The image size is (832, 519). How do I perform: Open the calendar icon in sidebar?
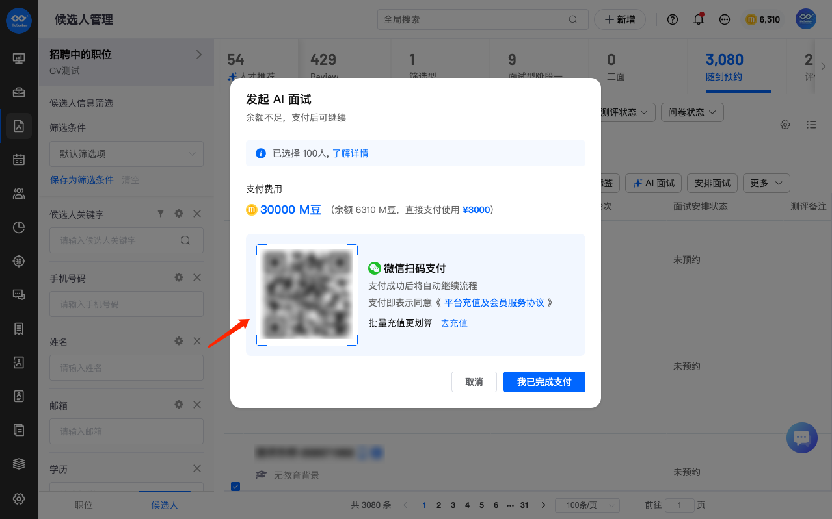click(19, 159)
